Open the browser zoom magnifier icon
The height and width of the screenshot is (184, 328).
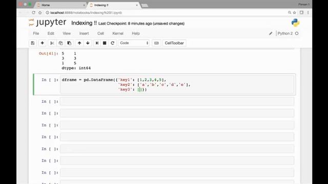tap(290, 12)
